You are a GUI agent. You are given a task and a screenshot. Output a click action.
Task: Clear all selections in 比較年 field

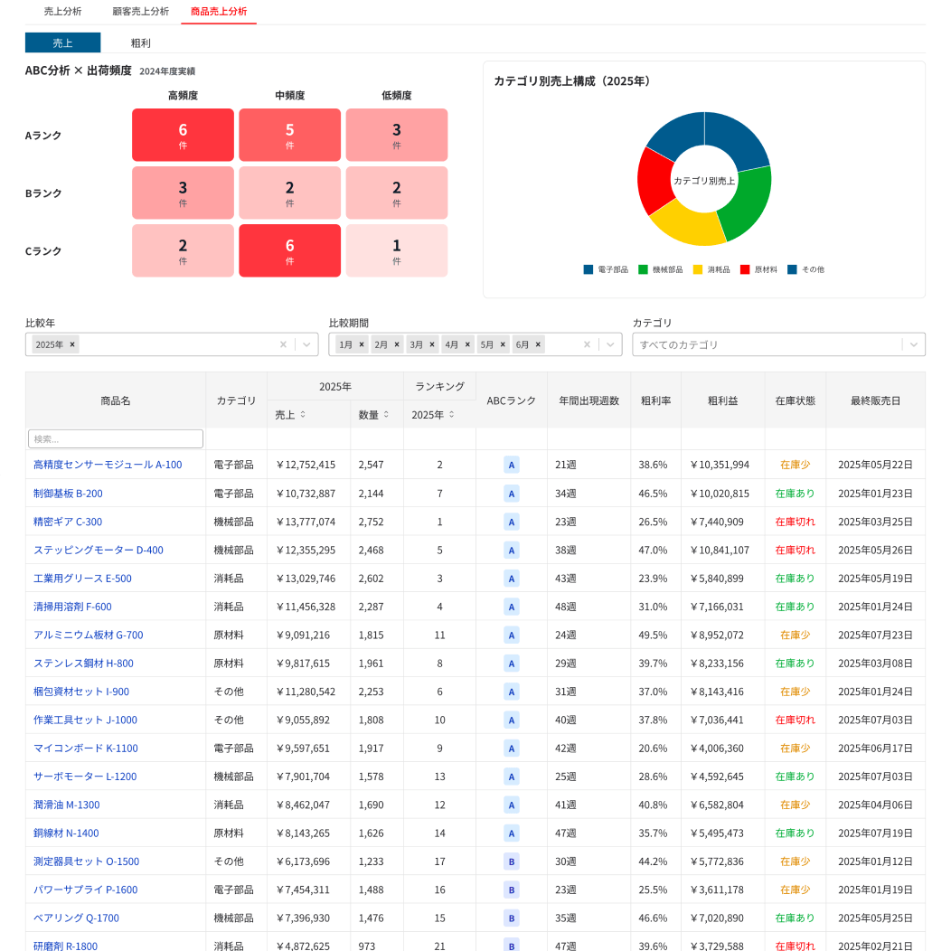[283, 344]
